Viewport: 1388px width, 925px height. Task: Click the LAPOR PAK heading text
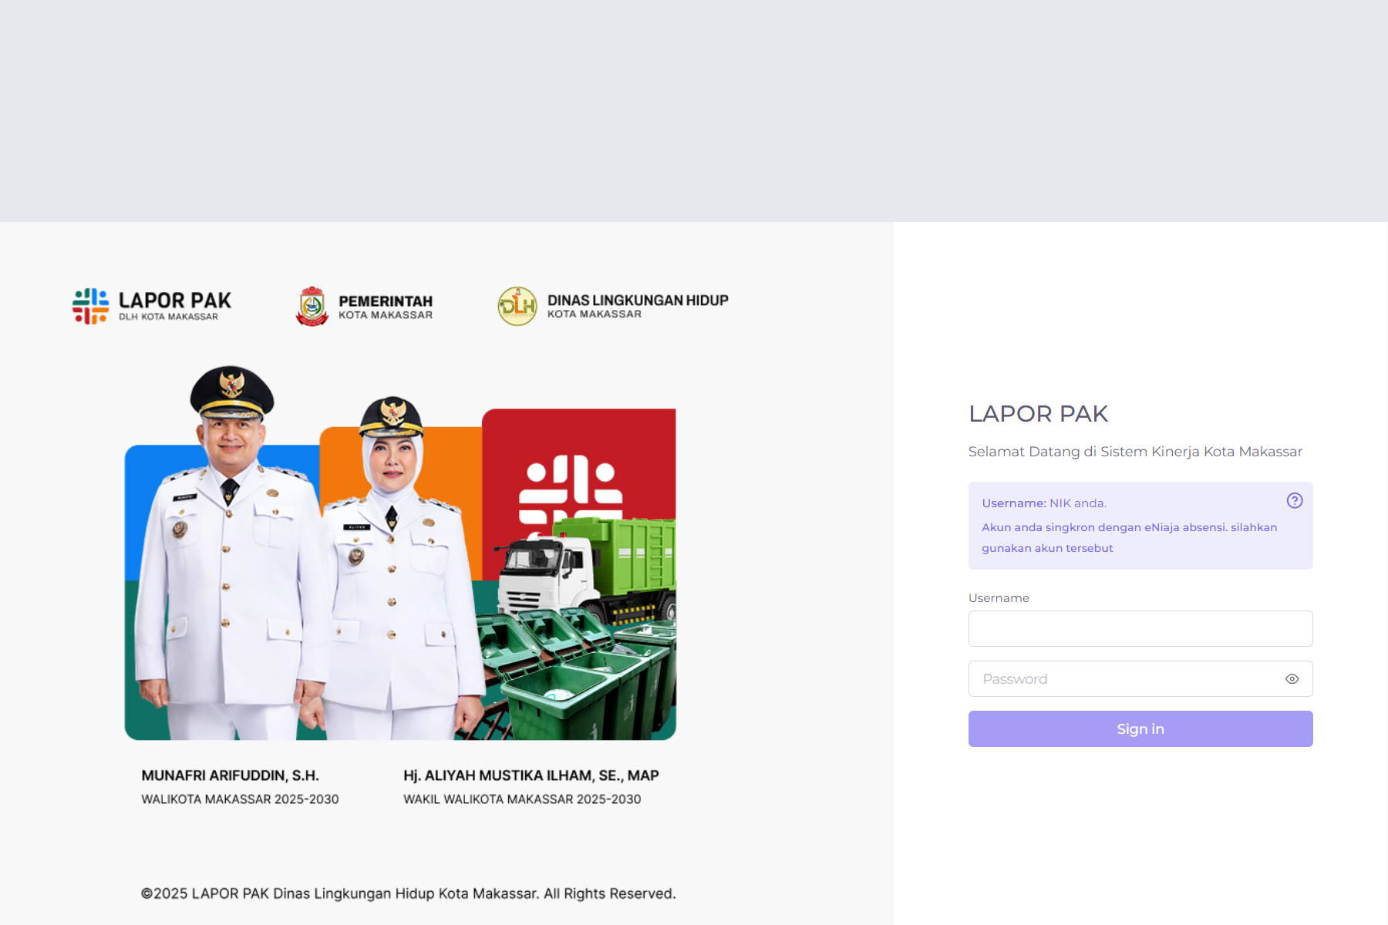pos(1038,414)
